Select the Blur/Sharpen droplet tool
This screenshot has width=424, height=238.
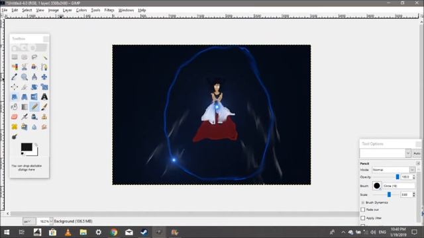click(x=34, y=126)
